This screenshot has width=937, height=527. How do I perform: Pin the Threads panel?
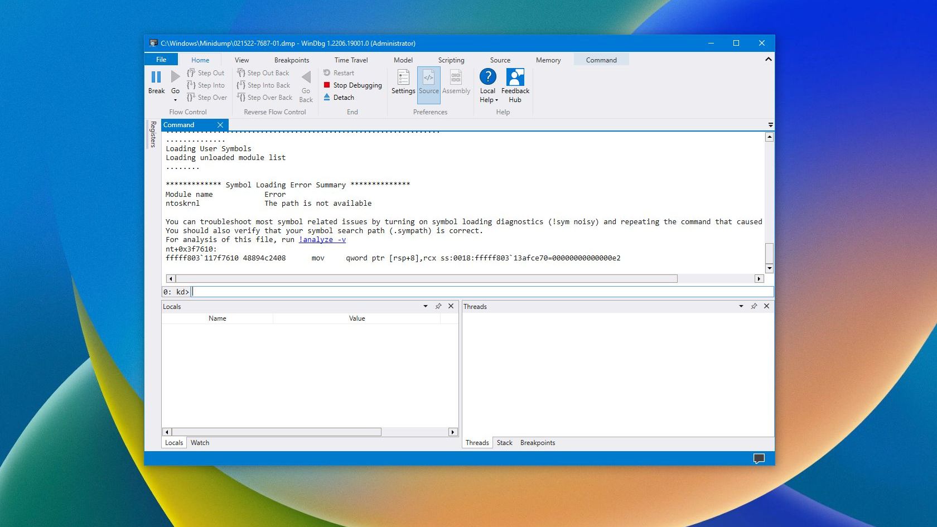(754, 306)
